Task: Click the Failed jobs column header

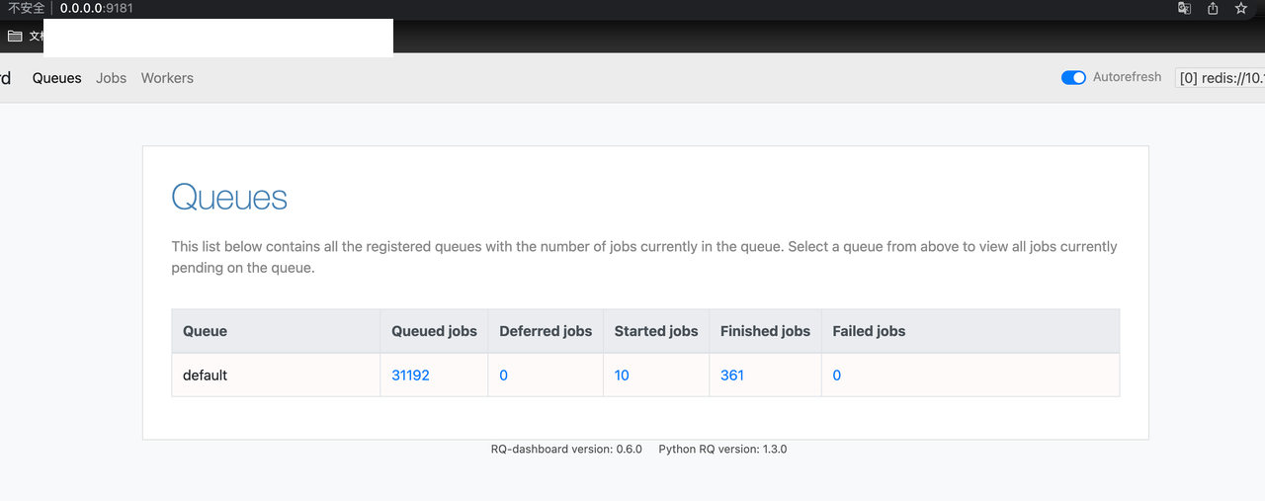Action: pos(970,331)
